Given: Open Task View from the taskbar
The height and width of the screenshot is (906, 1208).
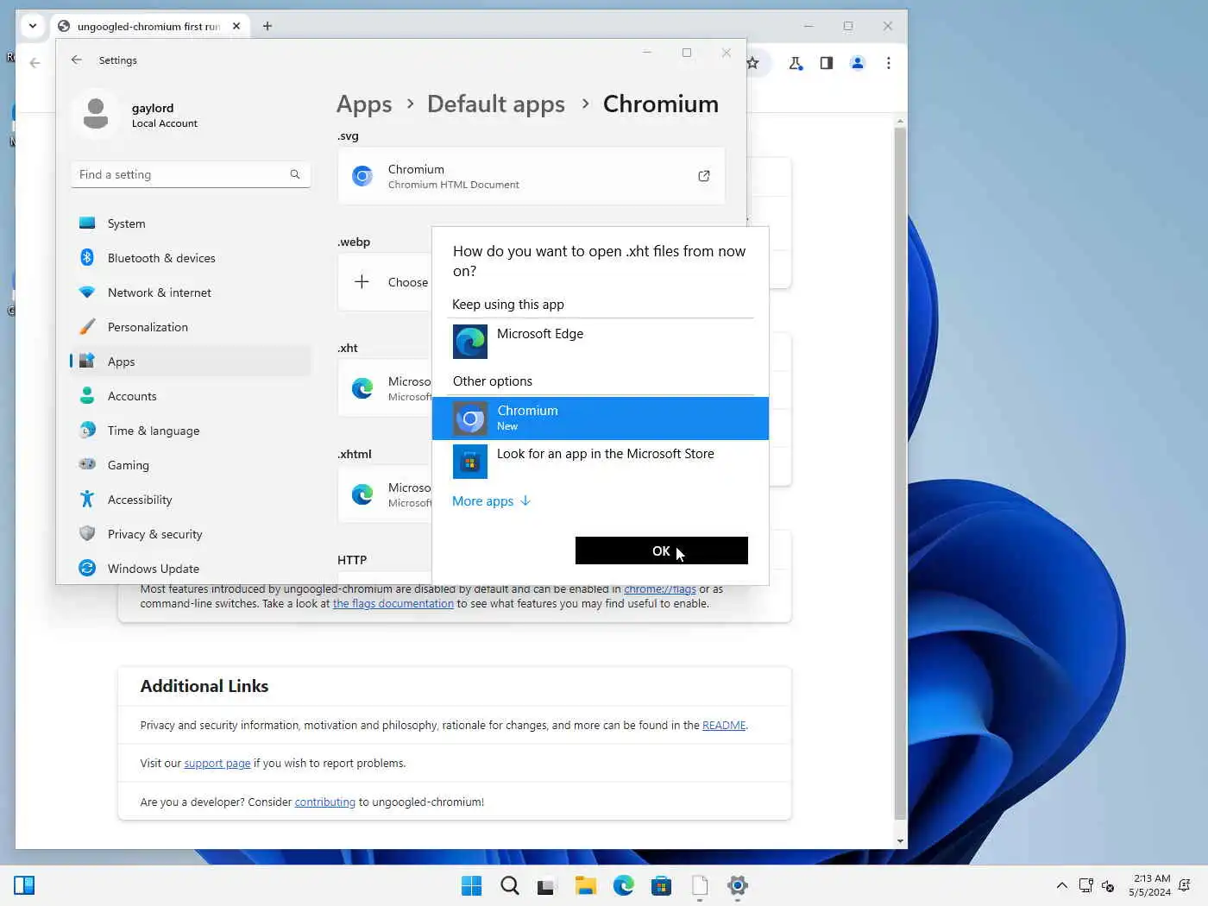Looking at the screenshot, I should (x=548, y=886).
